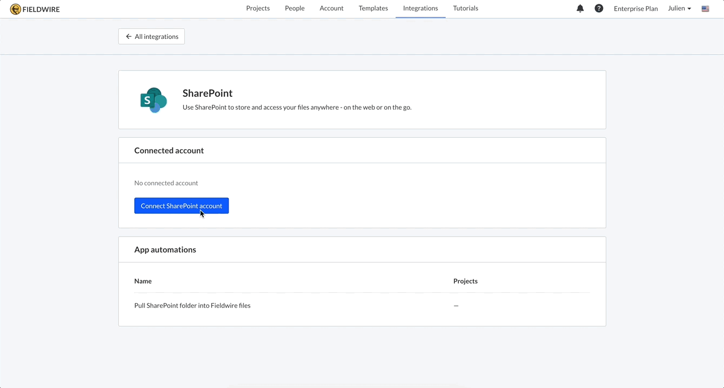Navigate to the People page
724x388 pixels.
294,8
